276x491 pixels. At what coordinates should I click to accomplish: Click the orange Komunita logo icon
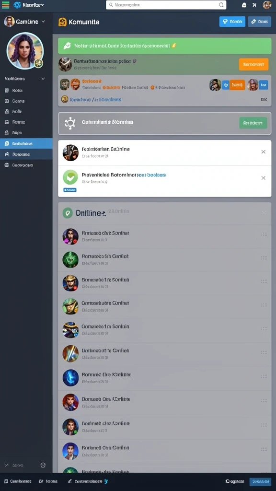coord(63,22)
